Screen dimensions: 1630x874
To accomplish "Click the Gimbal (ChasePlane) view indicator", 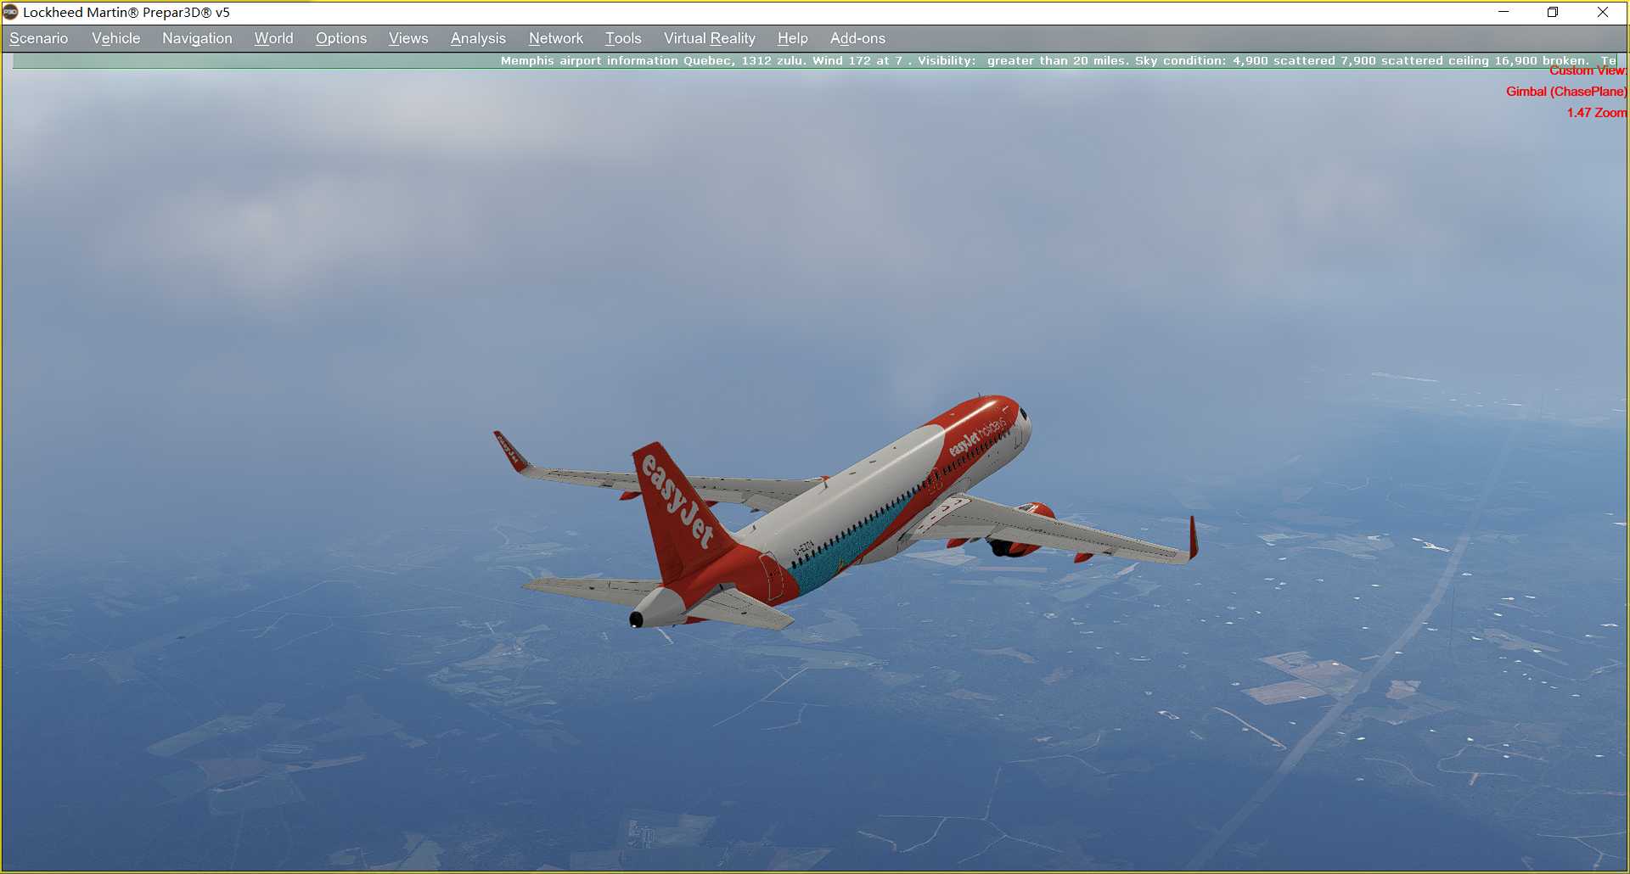I will [1565, 91].
